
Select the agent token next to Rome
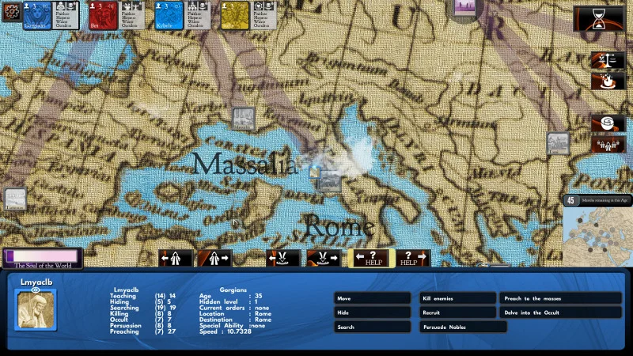coord(314,172)
